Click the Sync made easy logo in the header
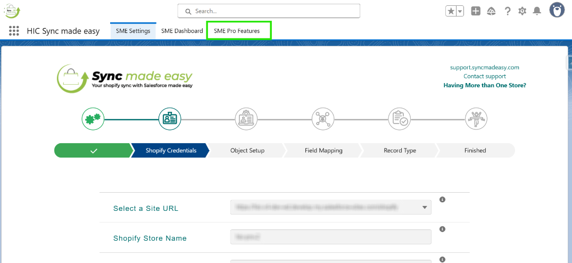This screenshot has width=572, height=263. (12, 11)
